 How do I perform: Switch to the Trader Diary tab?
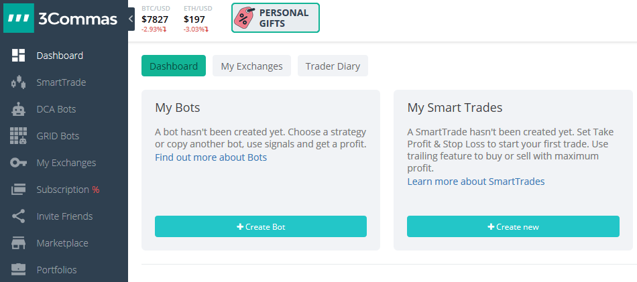click(x=333, y=66)
